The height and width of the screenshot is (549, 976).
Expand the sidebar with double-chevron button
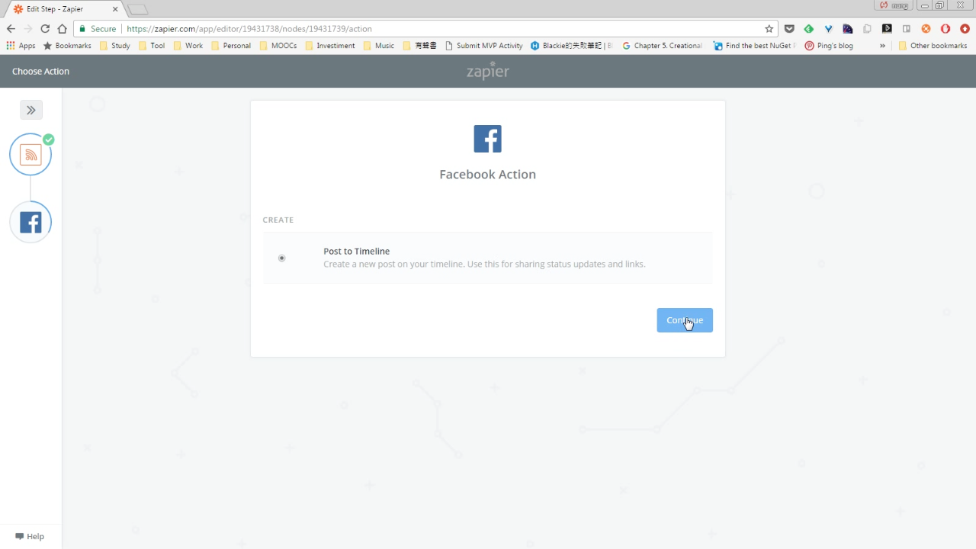[31, 110]
